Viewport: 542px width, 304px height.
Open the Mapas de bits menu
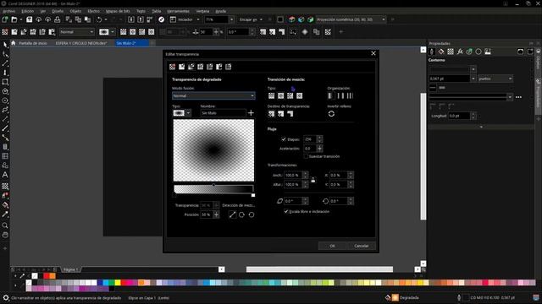click(x=118, y=11)
